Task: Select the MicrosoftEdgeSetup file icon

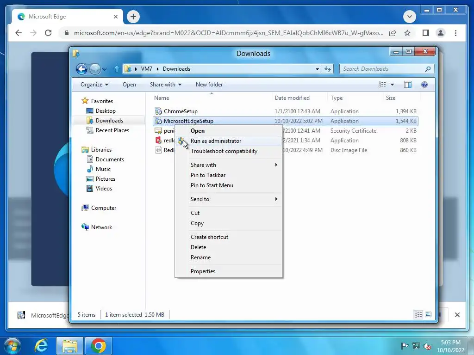Action: point(158,121)
